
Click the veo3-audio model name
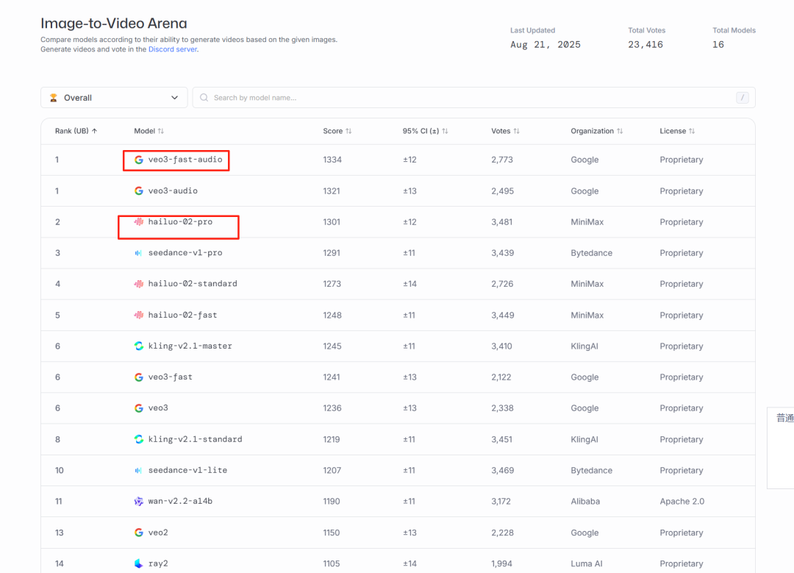(173, 191)
